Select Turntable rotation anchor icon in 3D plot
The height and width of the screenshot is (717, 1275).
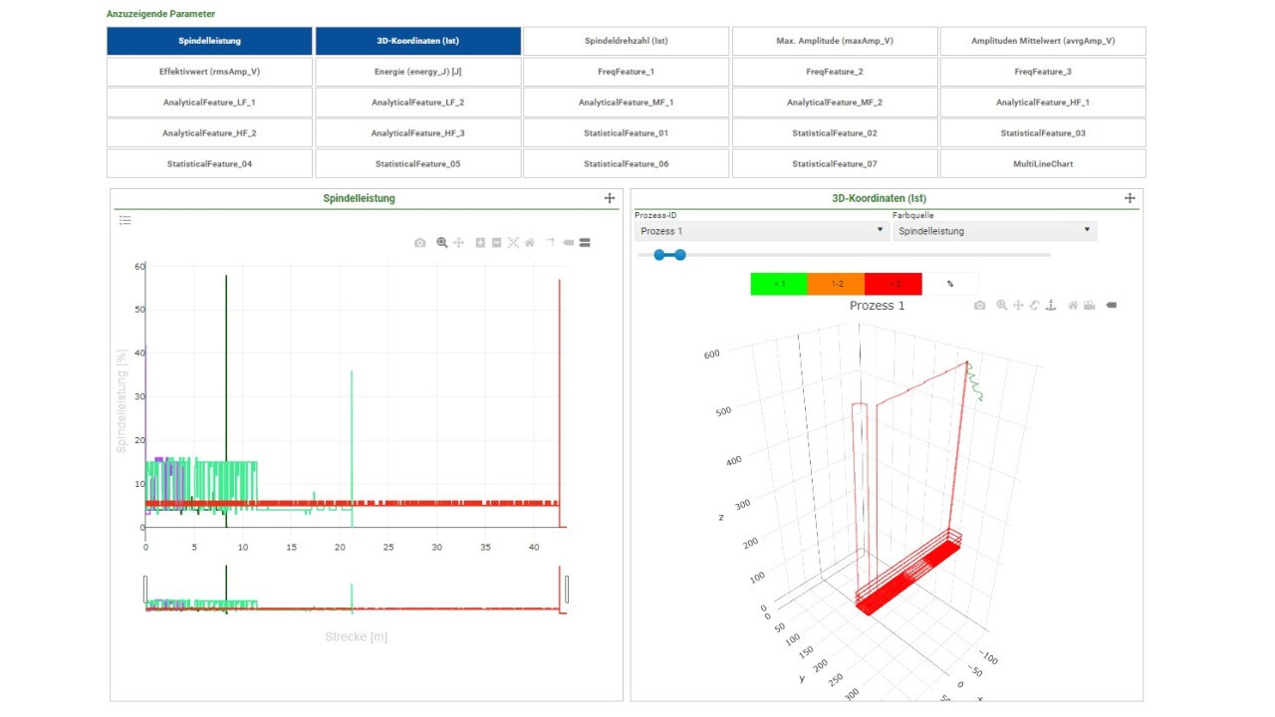click(x=1051, y=305)
